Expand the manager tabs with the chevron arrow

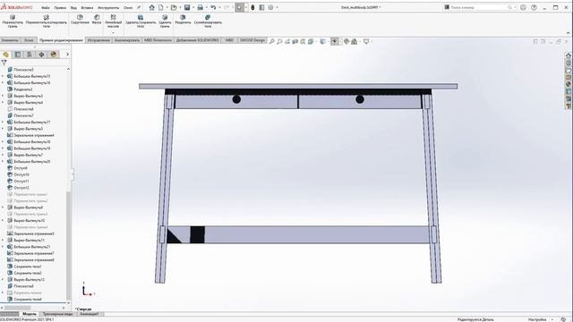[67, 55]
